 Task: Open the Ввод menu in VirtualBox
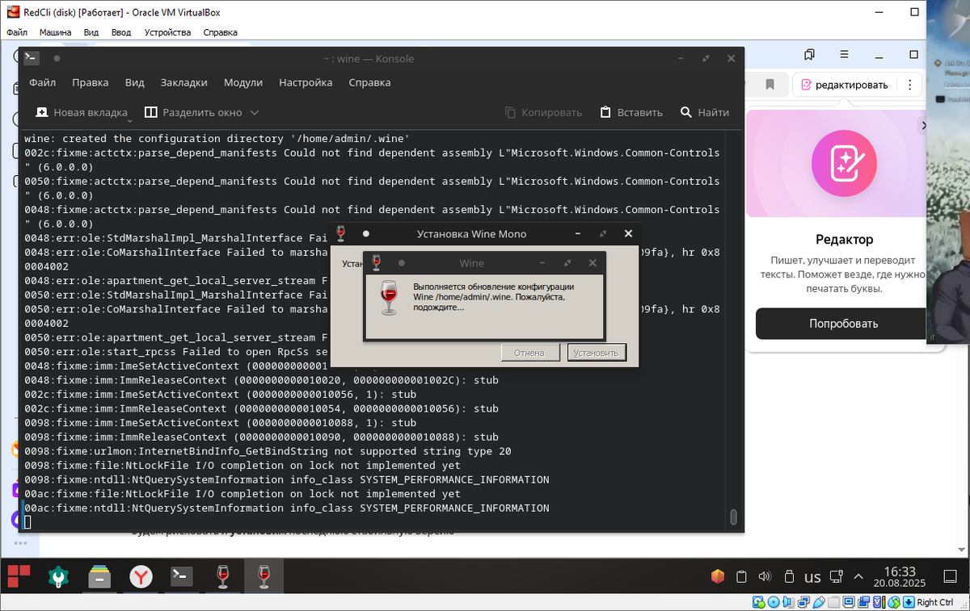(121, 32)
